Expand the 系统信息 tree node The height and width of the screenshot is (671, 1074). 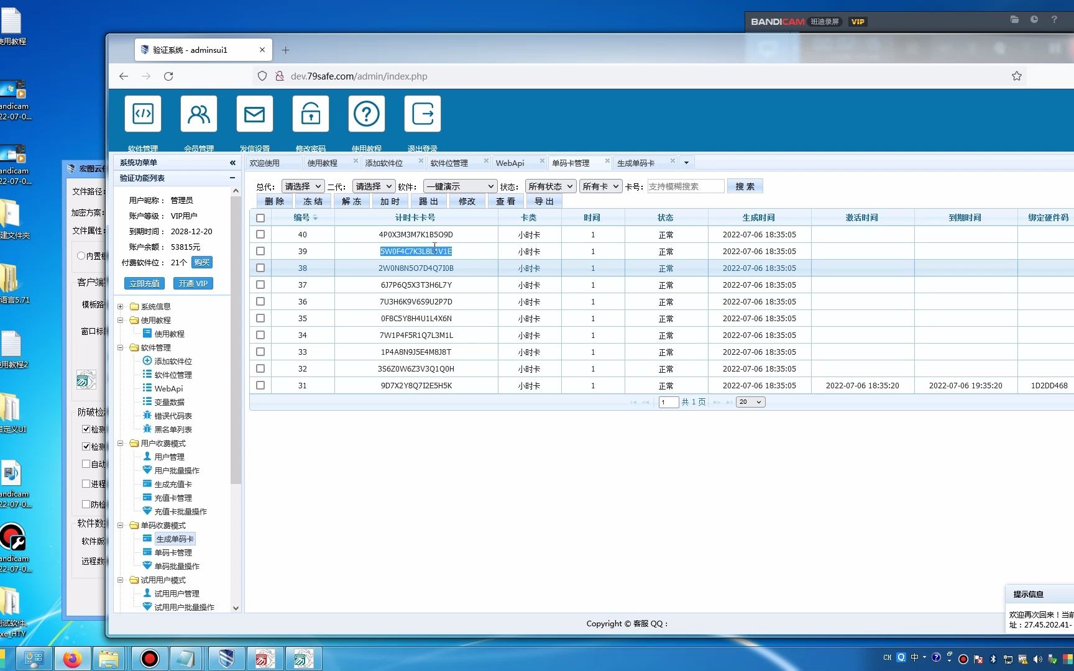[121, 306]
